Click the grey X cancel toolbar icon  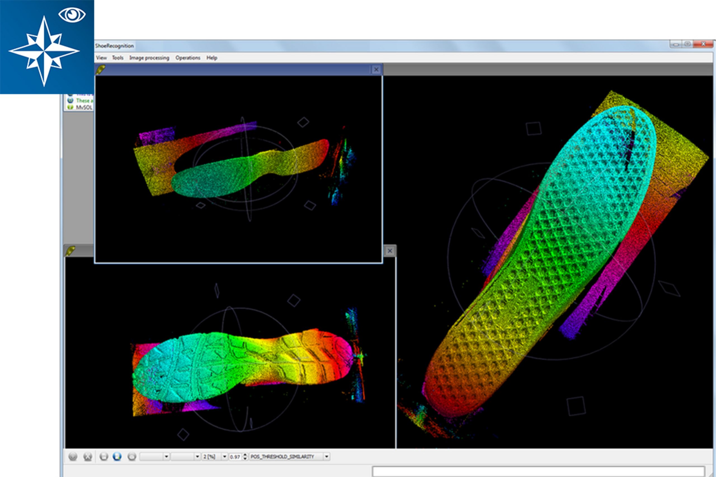point(88,457)
